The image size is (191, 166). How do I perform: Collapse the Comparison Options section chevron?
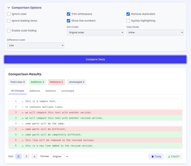[x=9, y=8]
